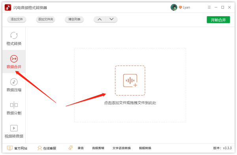
Task: Open the 格式转换 format conversion section
Action: click(x=14, y=39)
